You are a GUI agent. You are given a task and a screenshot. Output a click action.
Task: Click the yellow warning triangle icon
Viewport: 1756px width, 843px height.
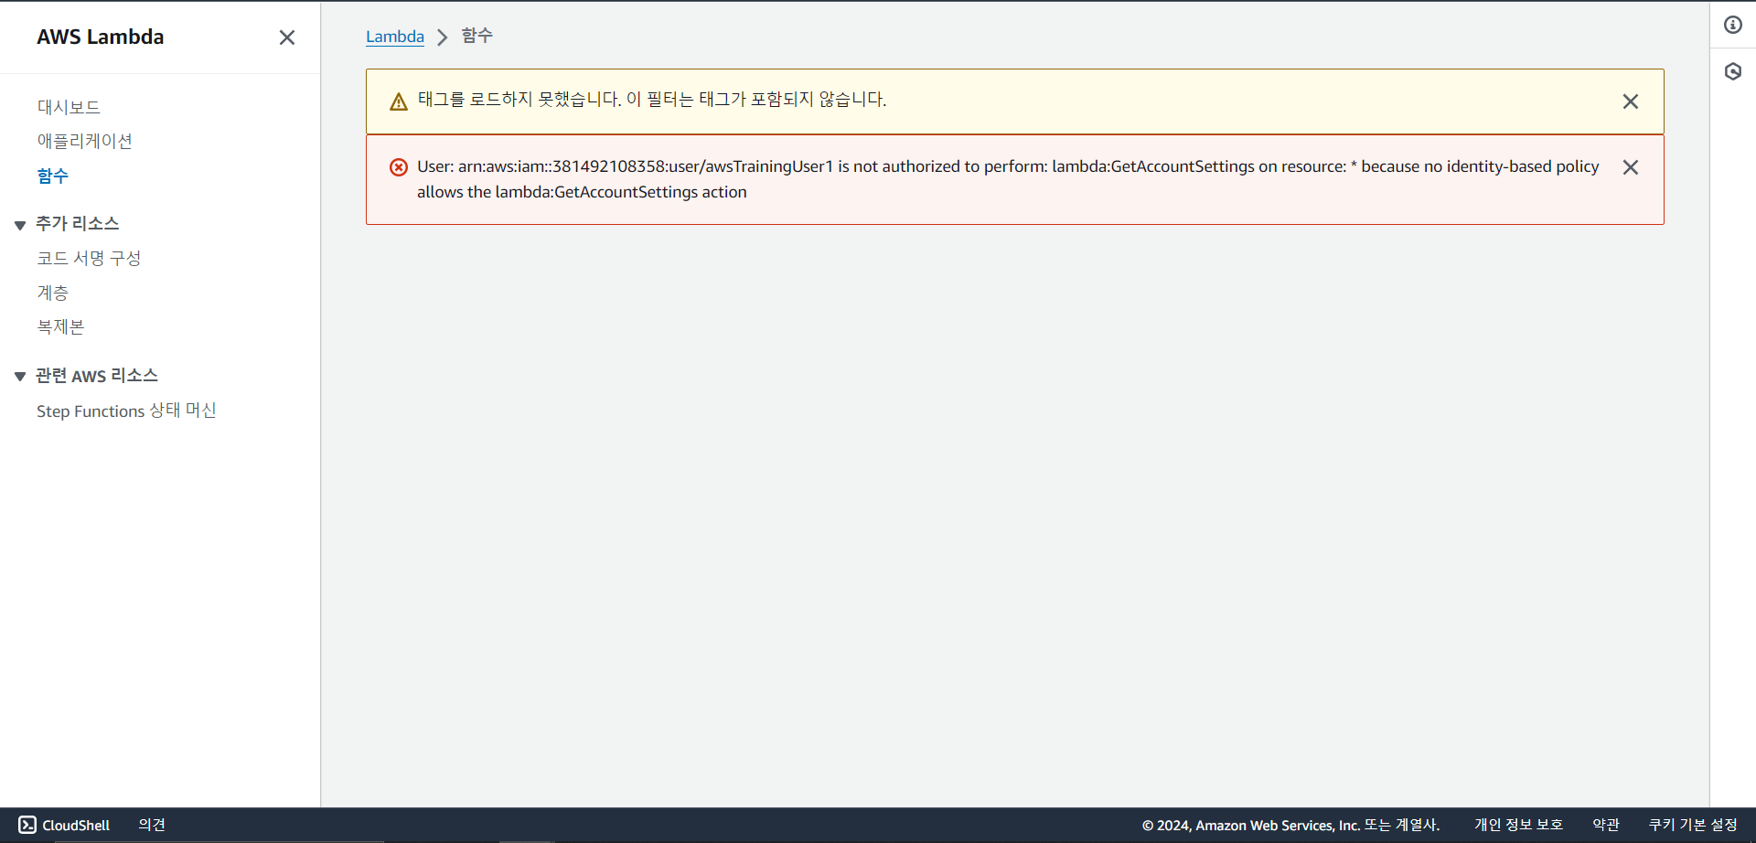pos(399,101)
